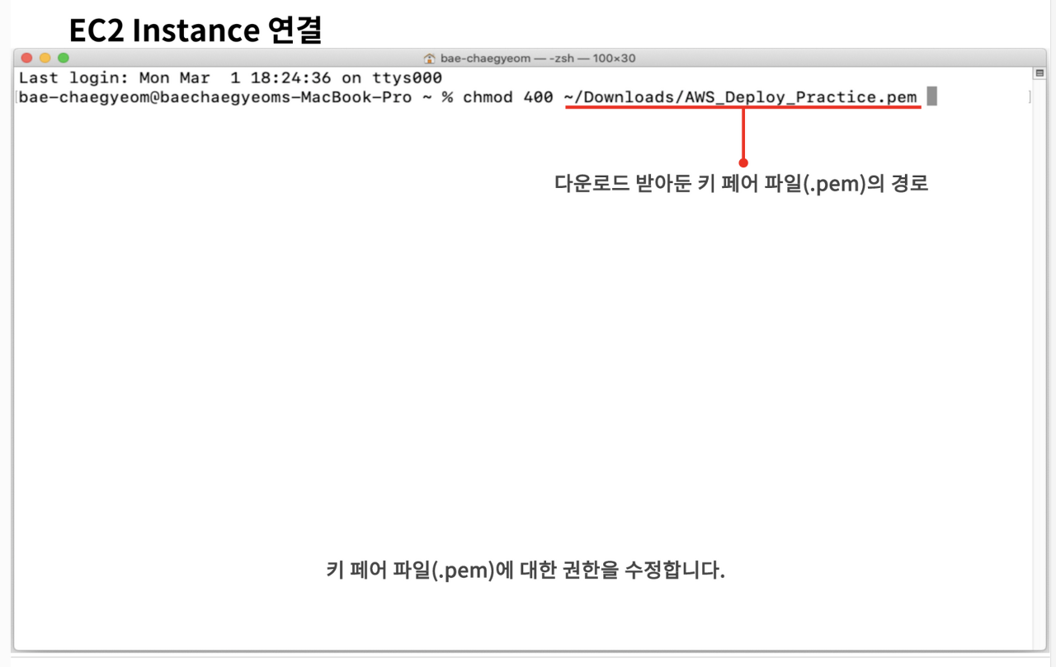Close the Terminal window with red button

[26, 58]
